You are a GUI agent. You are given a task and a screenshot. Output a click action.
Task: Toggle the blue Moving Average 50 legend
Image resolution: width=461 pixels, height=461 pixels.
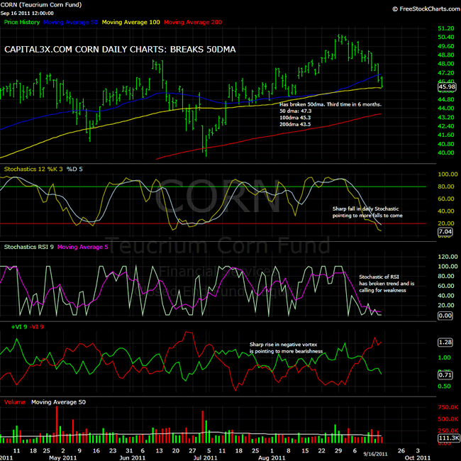(x=71, y=22)
